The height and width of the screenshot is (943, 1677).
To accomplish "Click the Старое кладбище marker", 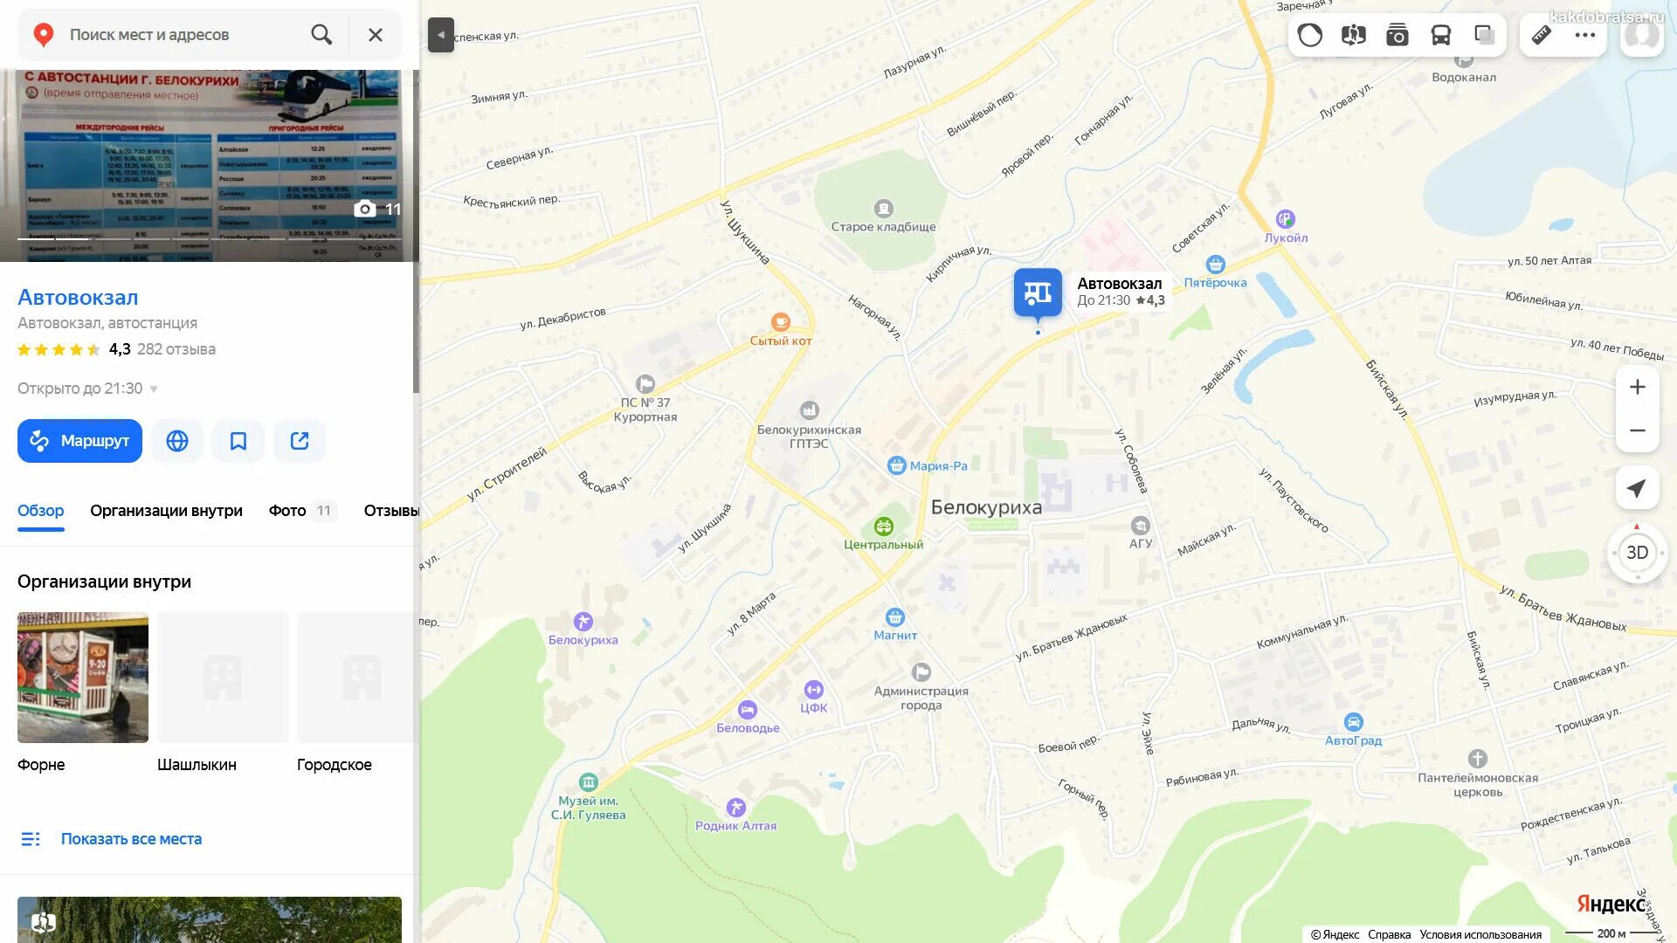I will [x=884, y=209].
